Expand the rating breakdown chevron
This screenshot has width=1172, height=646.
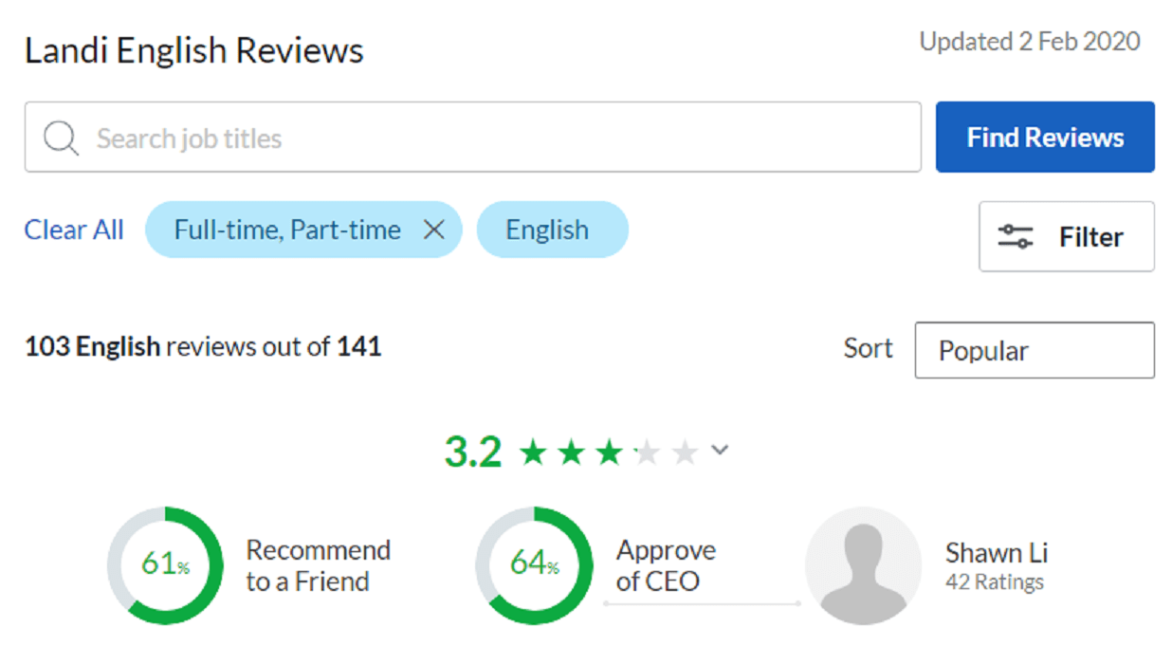click(720, 450)
